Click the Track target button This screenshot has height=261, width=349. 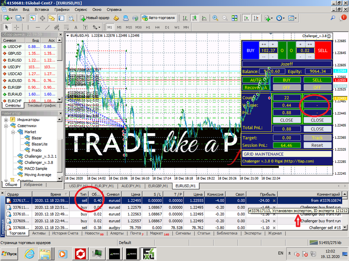pos(317,138)
